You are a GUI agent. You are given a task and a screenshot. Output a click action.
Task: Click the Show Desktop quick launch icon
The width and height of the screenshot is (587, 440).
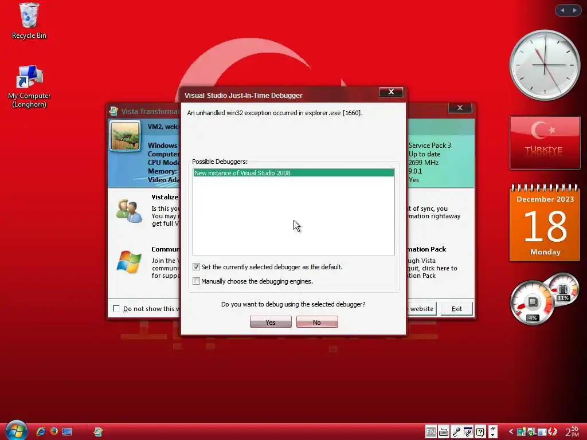point(66,432)
